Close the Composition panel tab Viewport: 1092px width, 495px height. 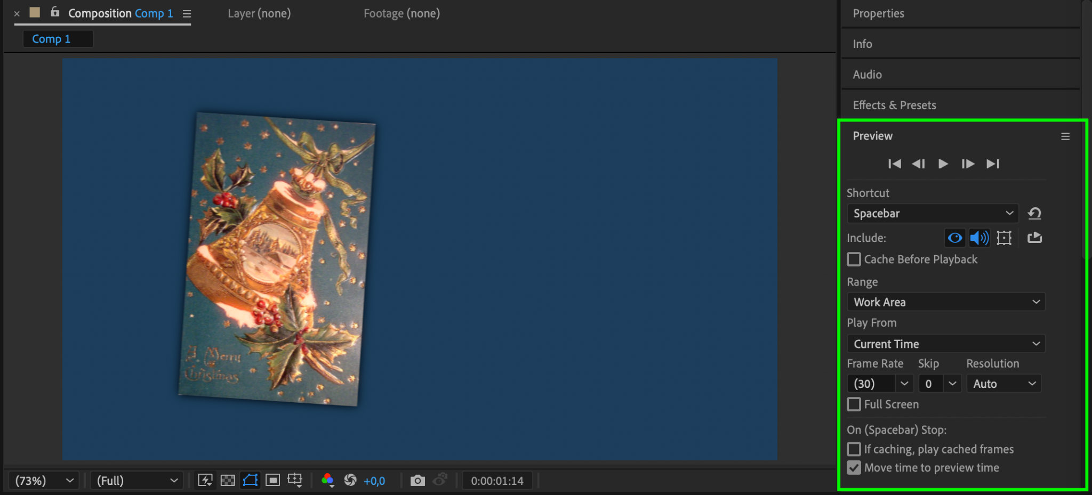click(17, 14)
